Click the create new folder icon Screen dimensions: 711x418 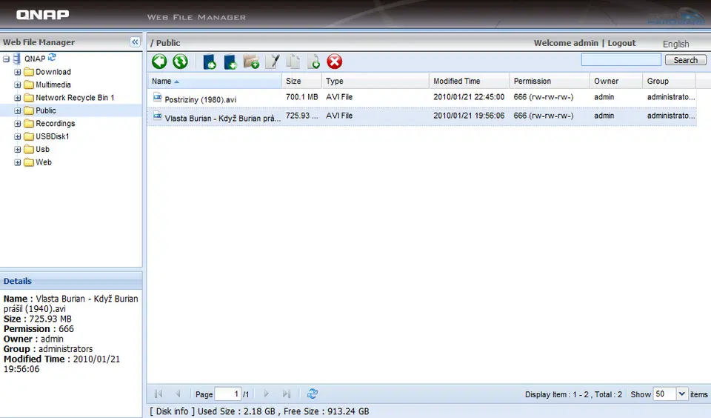(x=251, y=62)
